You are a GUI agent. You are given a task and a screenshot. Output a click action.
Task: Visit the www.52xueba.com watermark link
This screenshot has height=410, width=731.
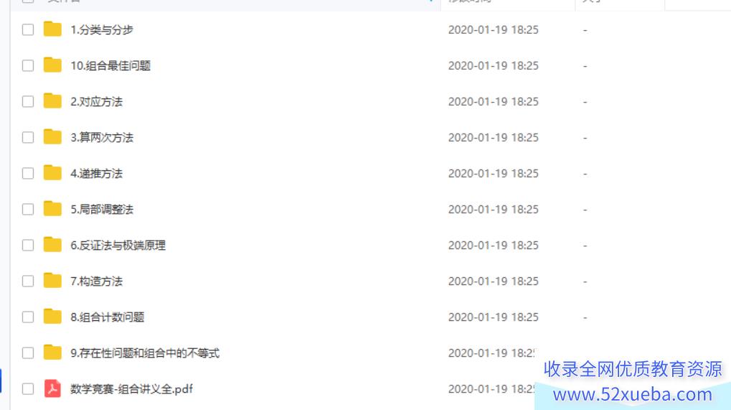tap(633, 395)
